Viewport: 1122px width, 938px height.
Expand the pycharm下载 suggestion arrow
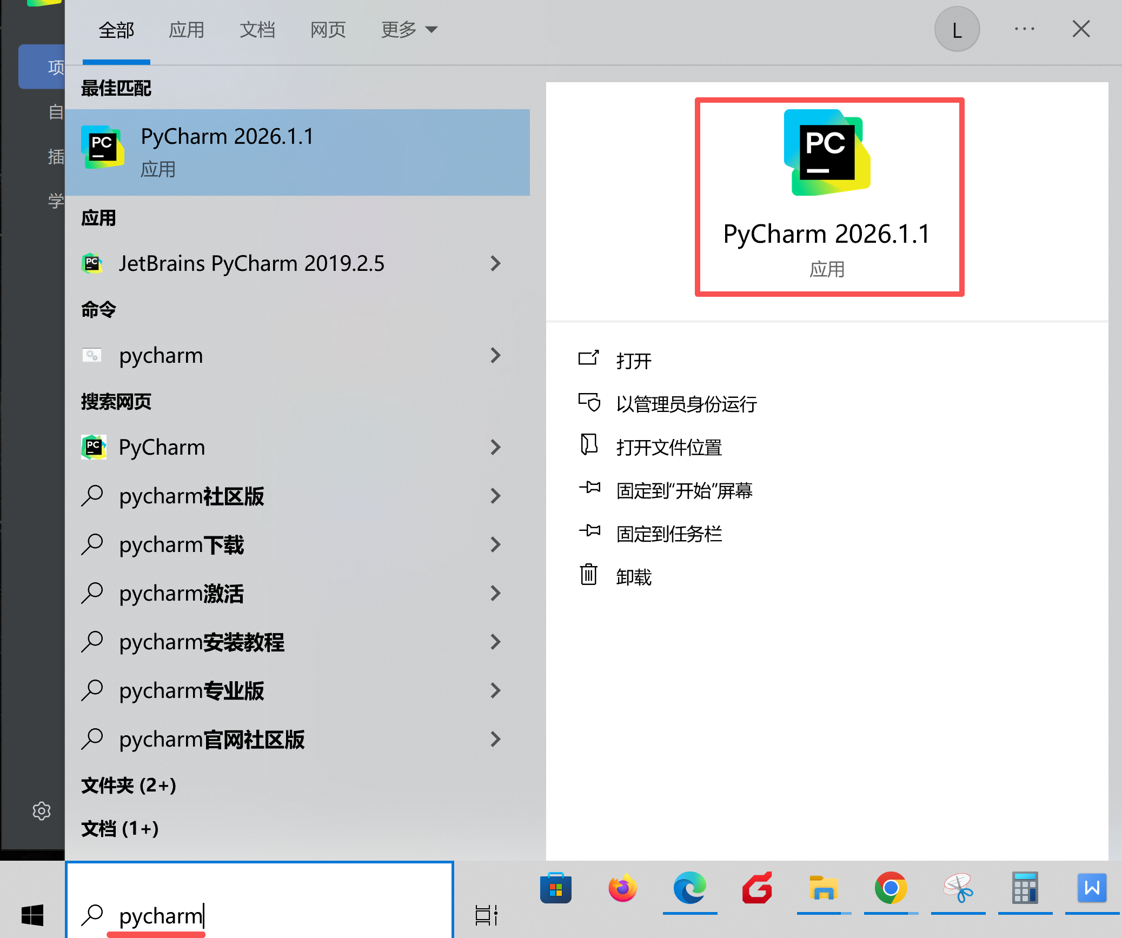click(x=495, y=544)
